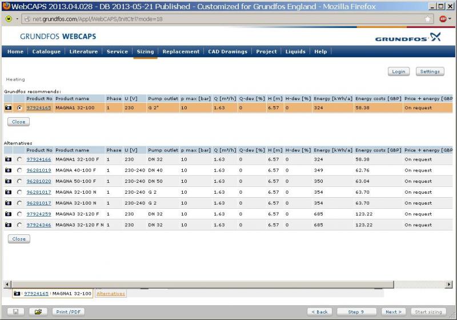Click camera icon beside recommended MAGNA1 32-100
The width and height of the screenshot is (457, 320).
(x=9, y=107)
